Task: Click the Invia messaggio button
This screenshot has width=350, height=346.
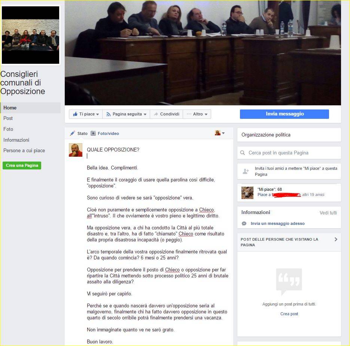Action: (x=284, y=114)
